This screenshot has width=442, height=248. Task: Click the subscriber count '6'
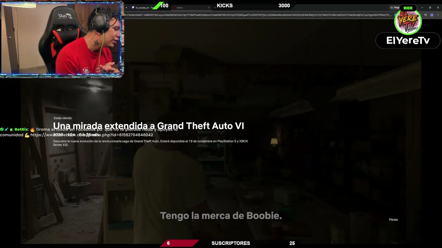[169, 243]
